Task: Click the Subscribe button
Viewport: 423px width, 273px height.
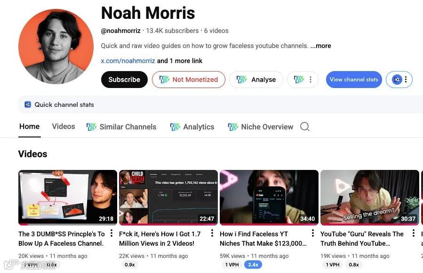Action: 124,80
